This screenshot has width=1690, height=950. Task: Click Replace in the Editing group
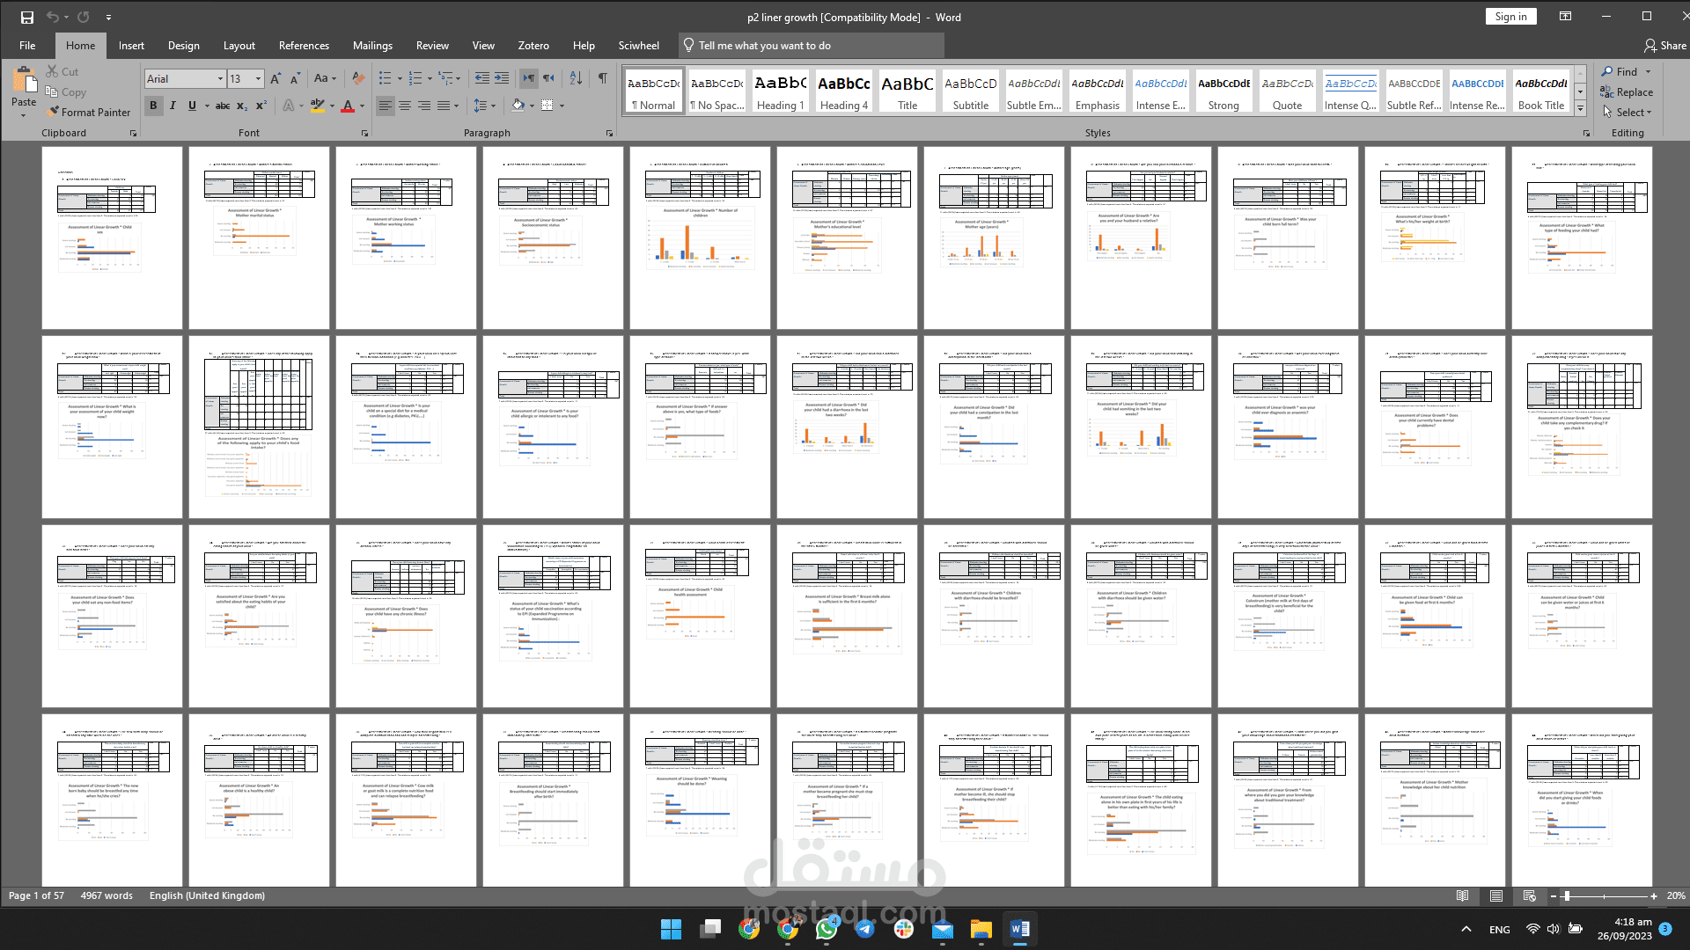point(1627,92)
